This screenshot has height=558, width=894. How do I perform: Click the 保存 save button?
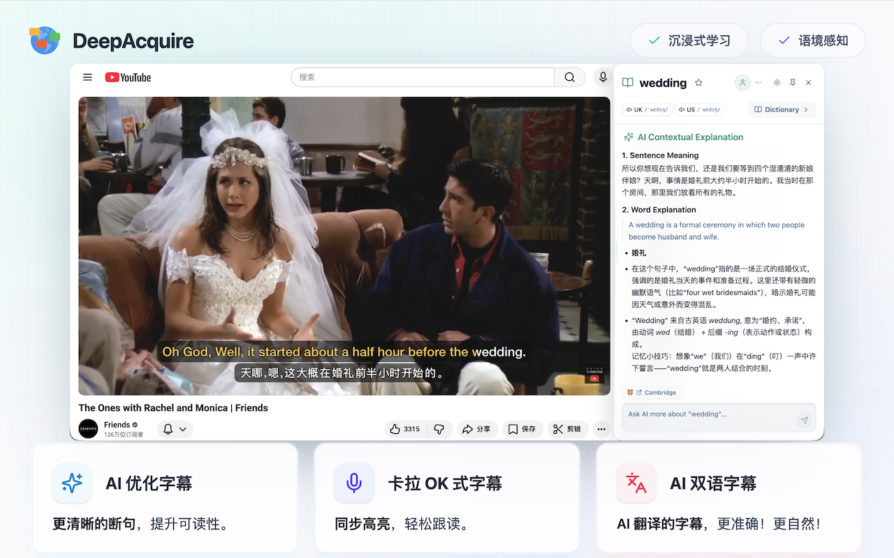pyautogui.click(x=522, y=429)
